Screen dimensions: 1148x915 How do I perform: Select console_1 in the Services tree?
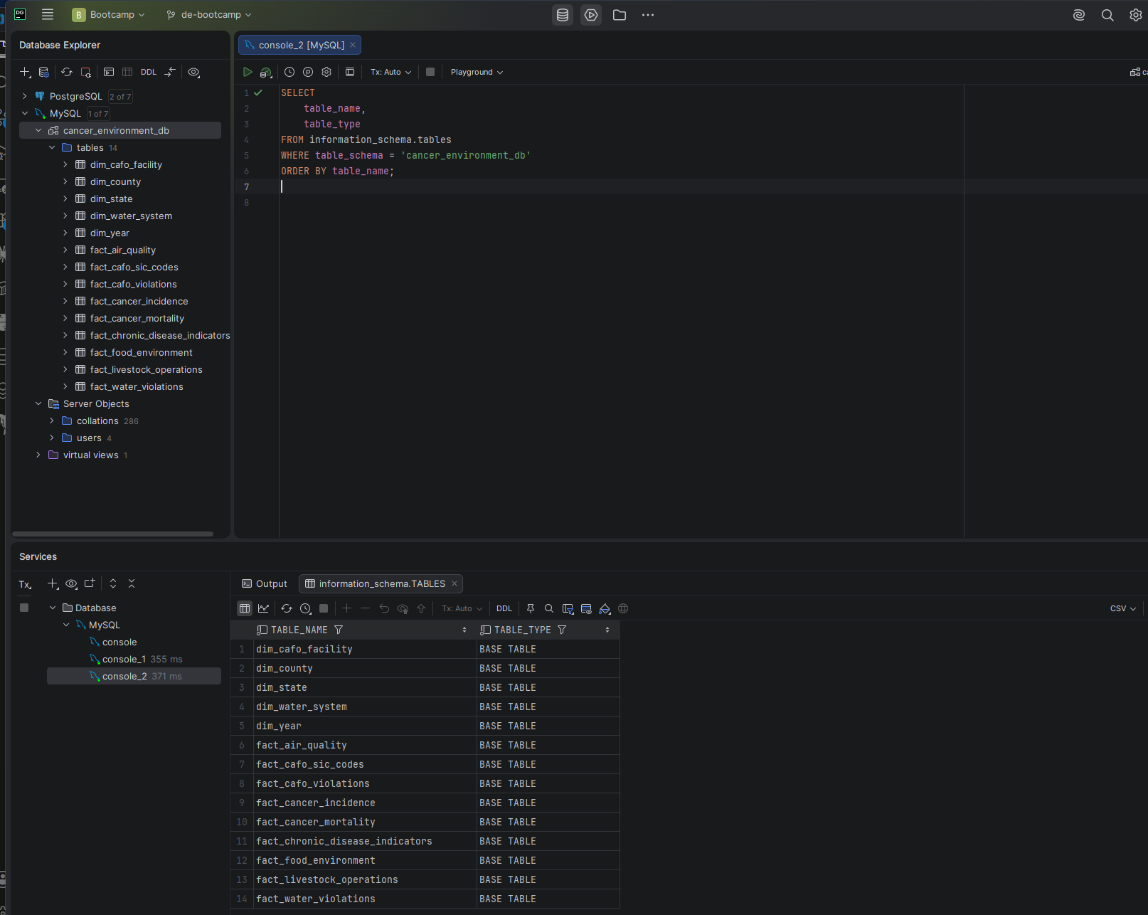[x=124, y=659]
